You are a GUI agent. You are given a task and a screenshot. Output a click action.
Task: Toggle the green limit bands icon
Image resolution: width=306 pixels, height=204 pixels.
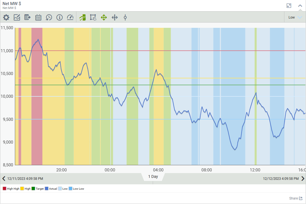83,17
